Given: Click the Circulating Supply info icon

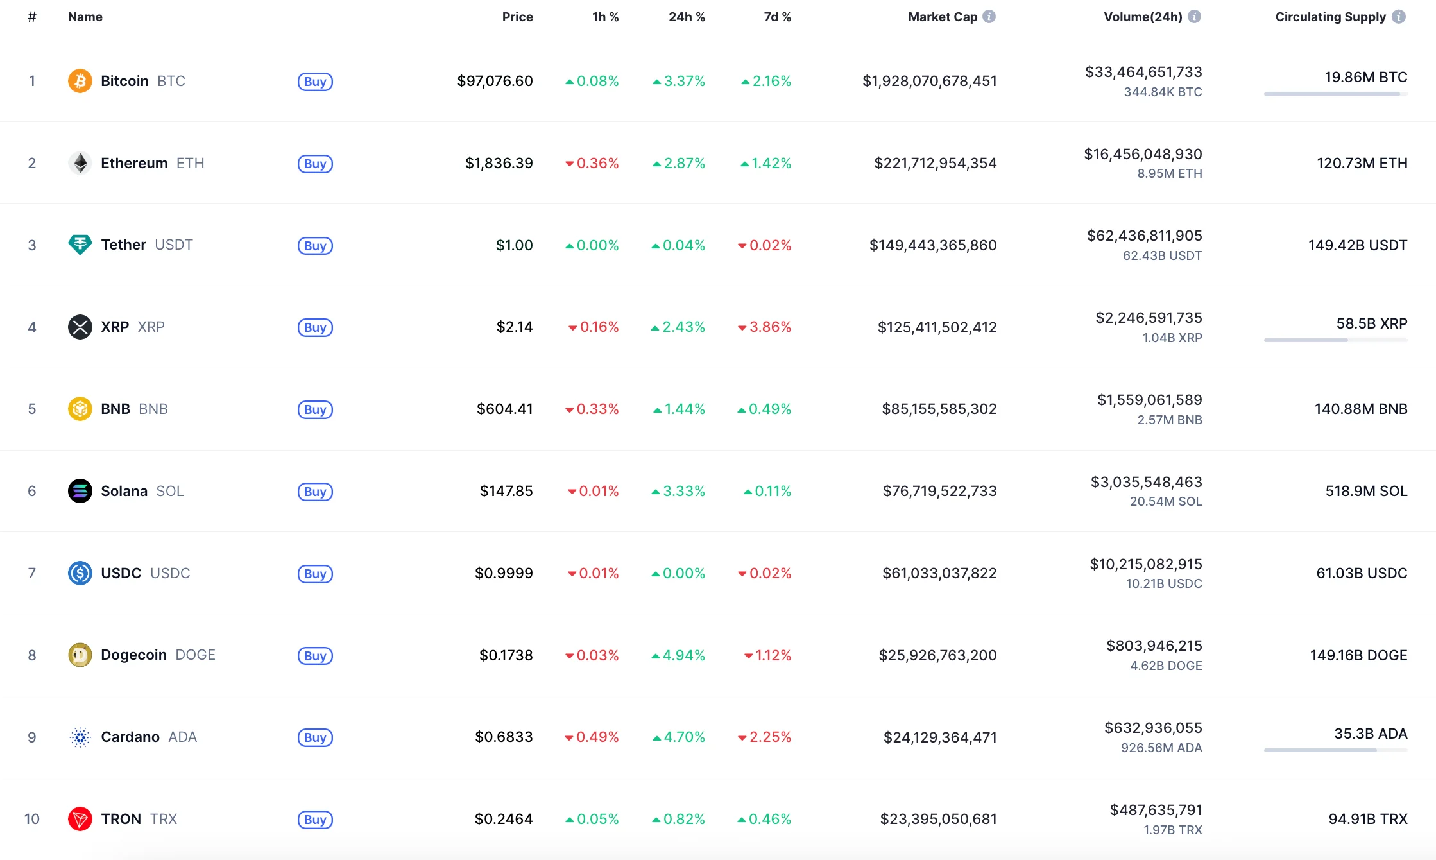Looking at the screenshot, I should tap(1399, 17).
